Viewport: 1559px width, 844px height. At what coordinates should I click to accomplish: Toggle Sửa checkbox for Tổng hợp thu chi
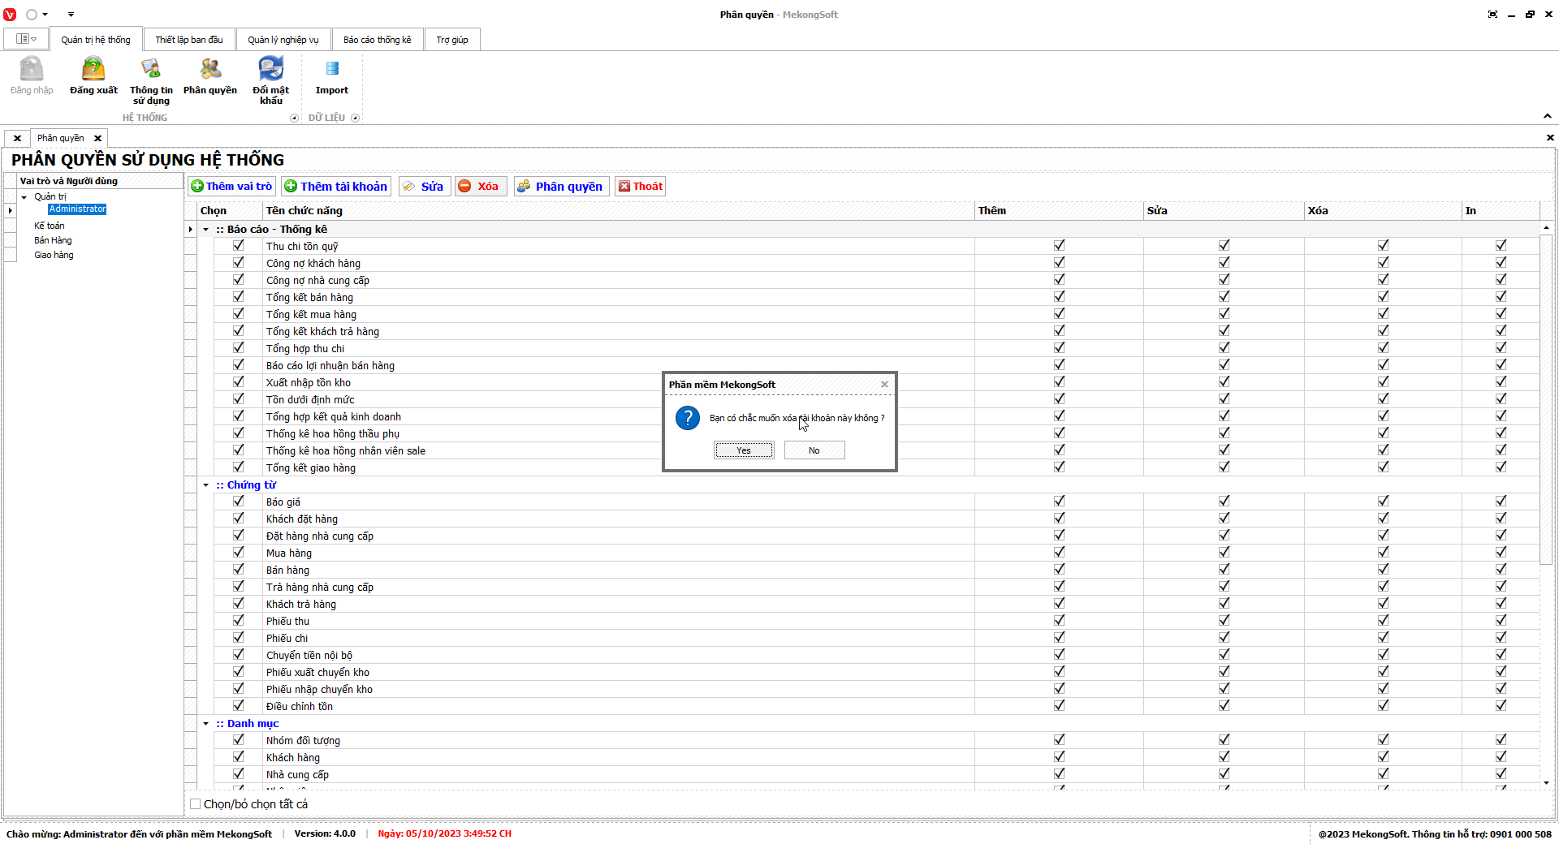coord(1224,347)
